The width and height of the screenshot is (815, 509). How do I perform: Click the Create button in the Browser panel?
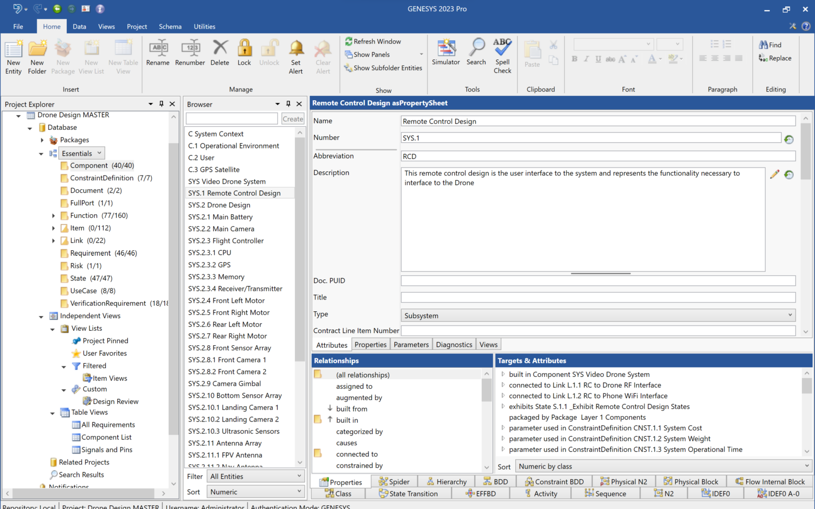point(292,118)
